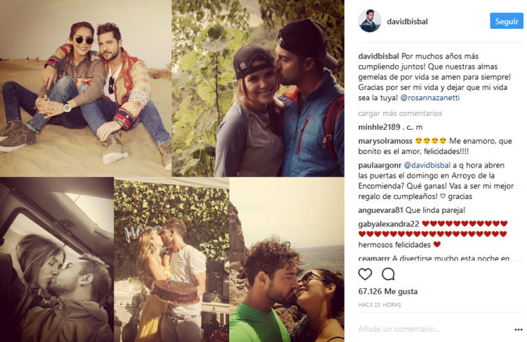Click the comment speech bubble icon
The width and height of the screenshot is (527, 342).
pos(388,275)
